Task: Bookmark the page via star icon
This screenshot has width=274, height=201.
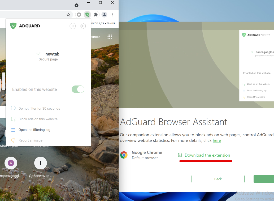Action: (68, 15)
